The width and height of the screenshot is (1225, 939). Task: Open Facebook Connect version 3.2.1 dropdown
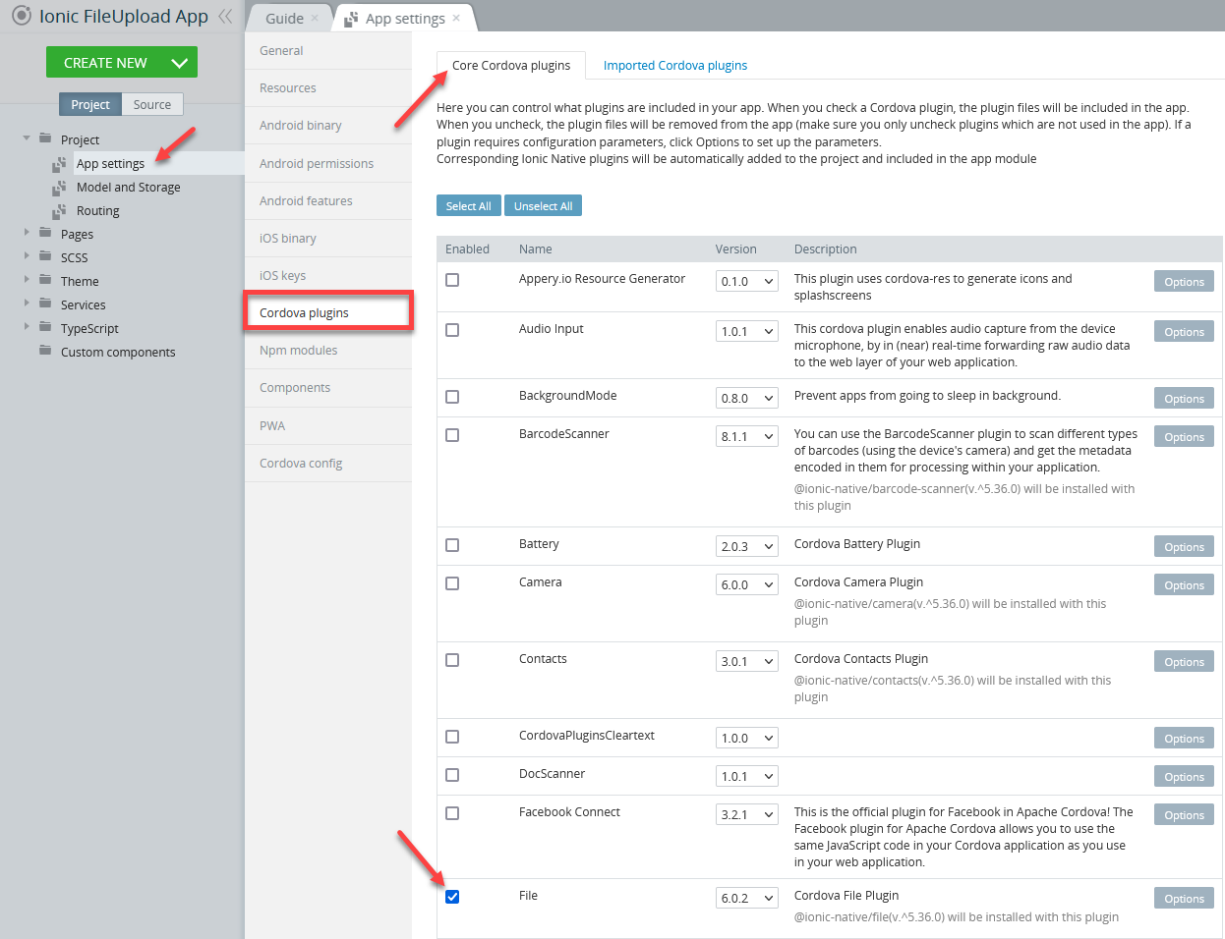[747, 814]
